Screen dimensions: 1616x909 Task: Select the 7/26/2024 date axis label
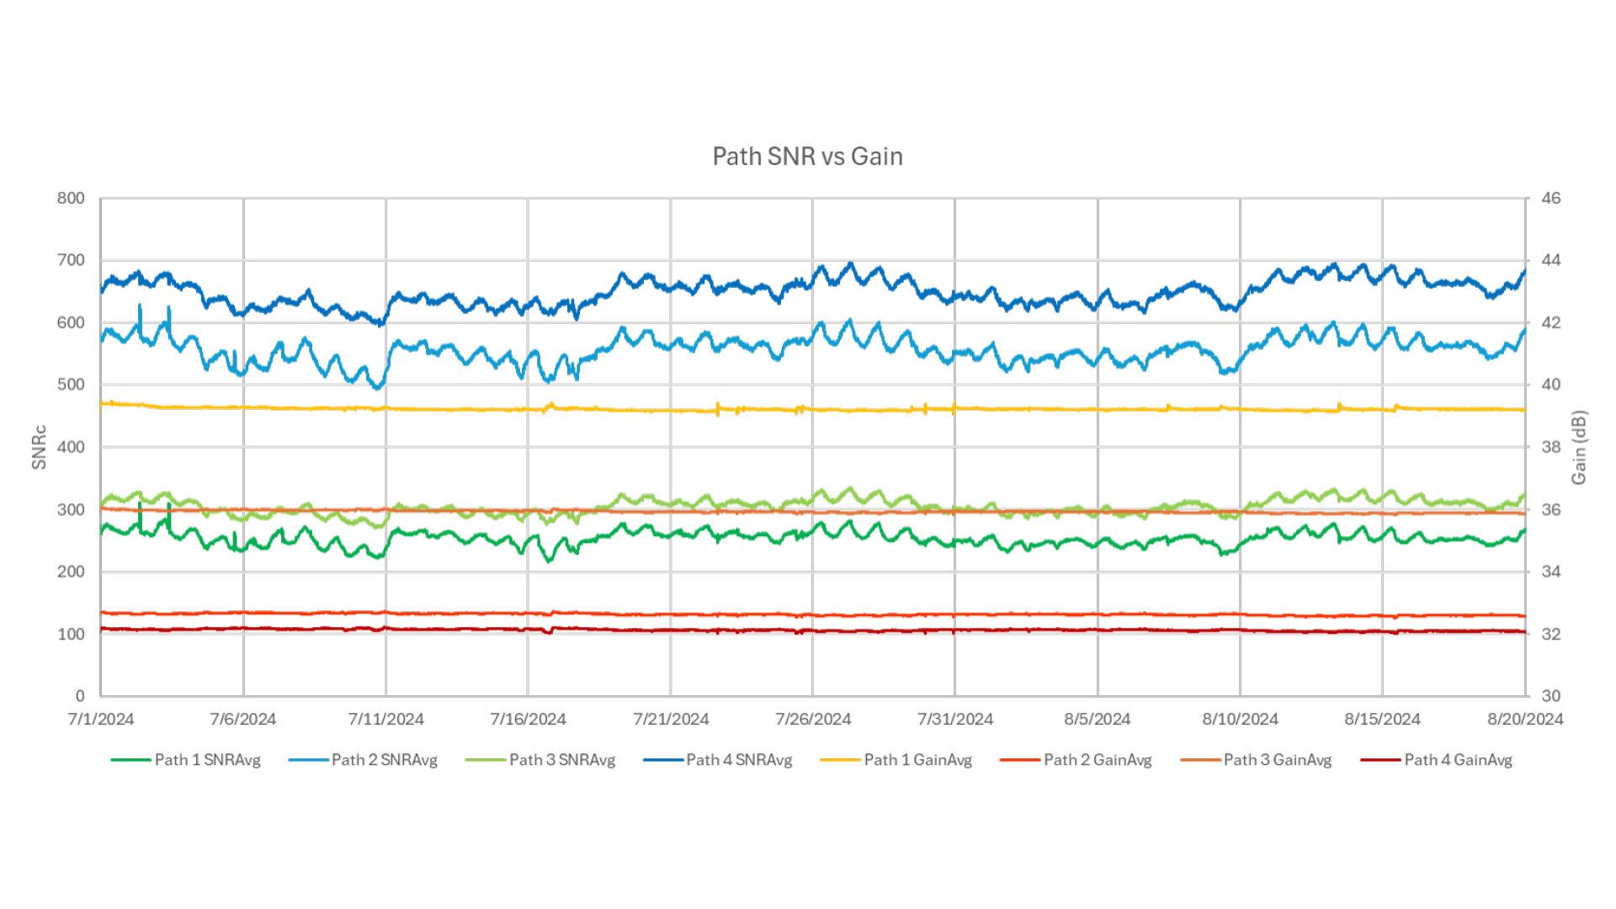pos(813,720)
